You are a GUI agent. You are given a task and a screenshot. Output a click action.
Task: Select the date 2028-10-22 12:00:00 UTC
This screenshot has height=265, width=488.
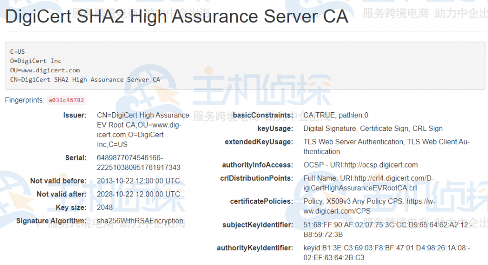click(x=139, y=194)
